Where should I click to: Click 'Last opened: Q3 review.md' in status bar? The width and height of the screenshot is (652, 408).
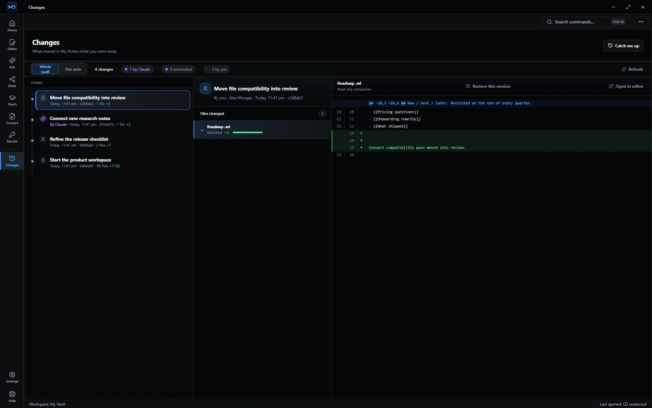tap(623, 404)
